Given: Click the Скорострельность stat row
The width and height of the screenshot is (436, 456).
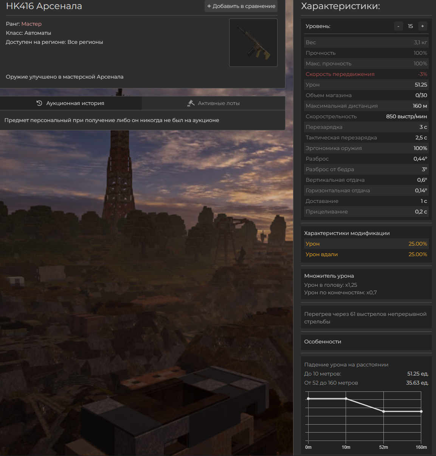Looking at the screenshot, I should click(366, 116).
